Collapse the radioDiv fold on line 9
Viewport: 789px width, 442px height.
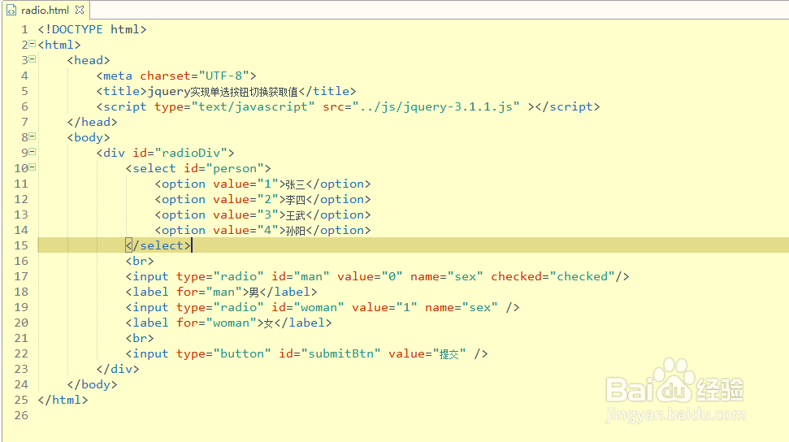[33, 152]
